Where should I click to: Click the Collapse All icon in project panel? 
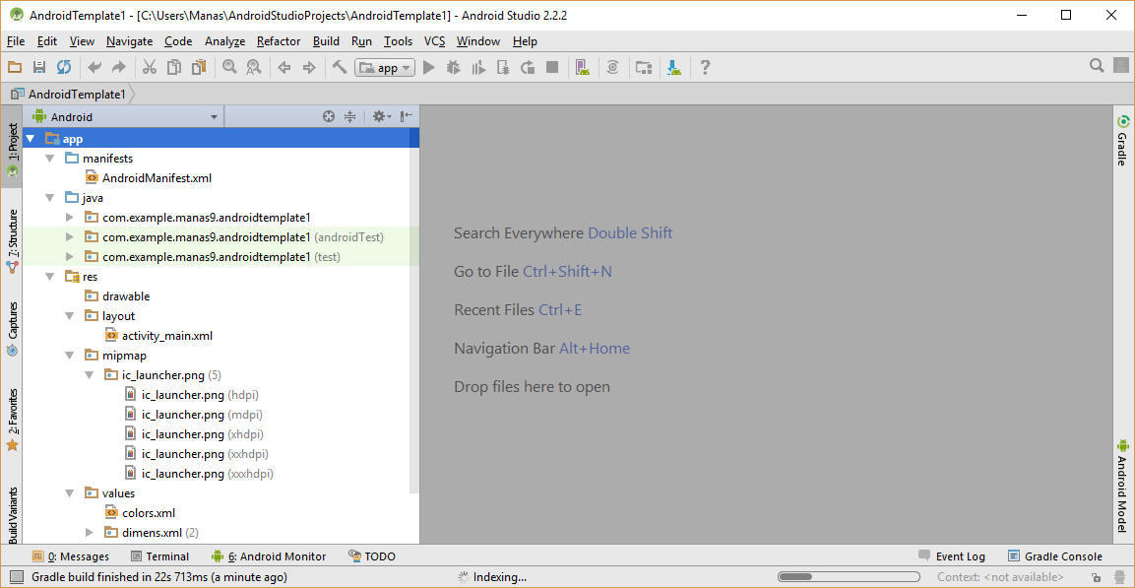coord(350,116)
